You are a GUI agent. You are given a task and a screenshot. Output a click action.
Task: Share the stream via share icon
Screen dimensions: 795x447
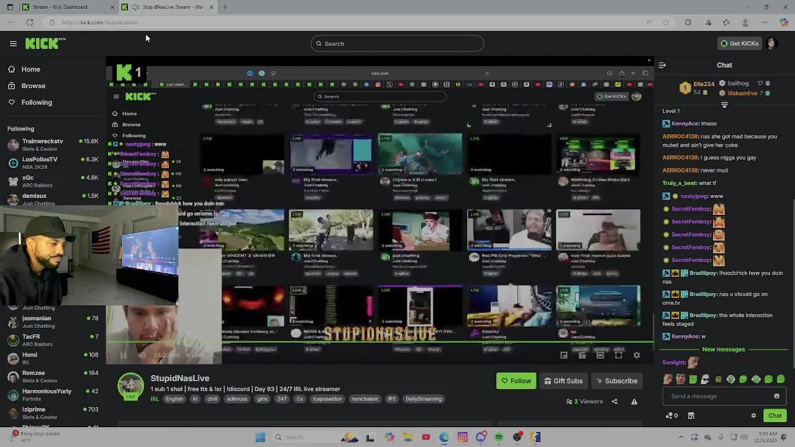click(614, 402)
